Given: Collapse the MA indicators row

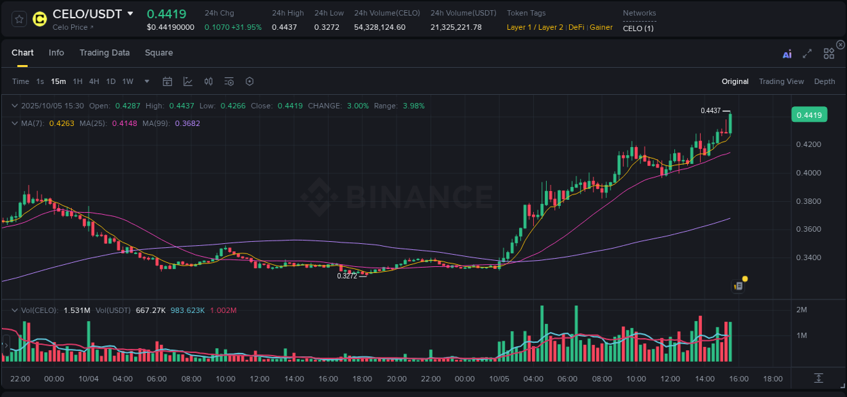Looking at the screenshot, I should coord(14,123).
